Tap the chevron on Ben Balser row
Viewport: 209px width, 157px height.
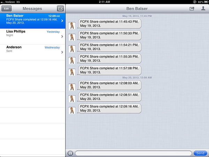62,21
